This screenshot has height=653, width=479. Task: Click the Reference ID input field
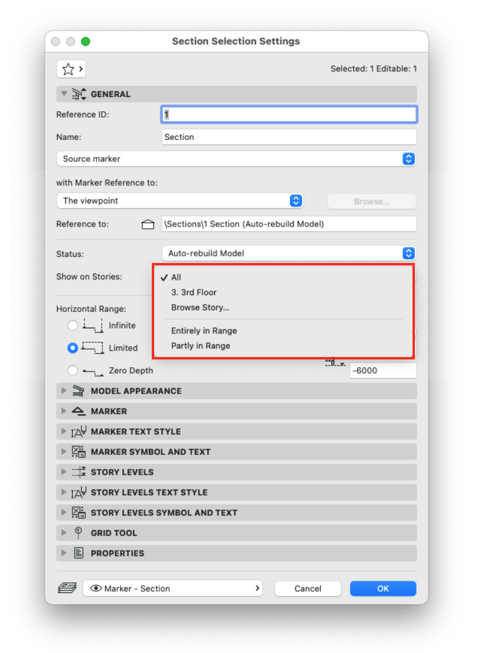point(288,114)
